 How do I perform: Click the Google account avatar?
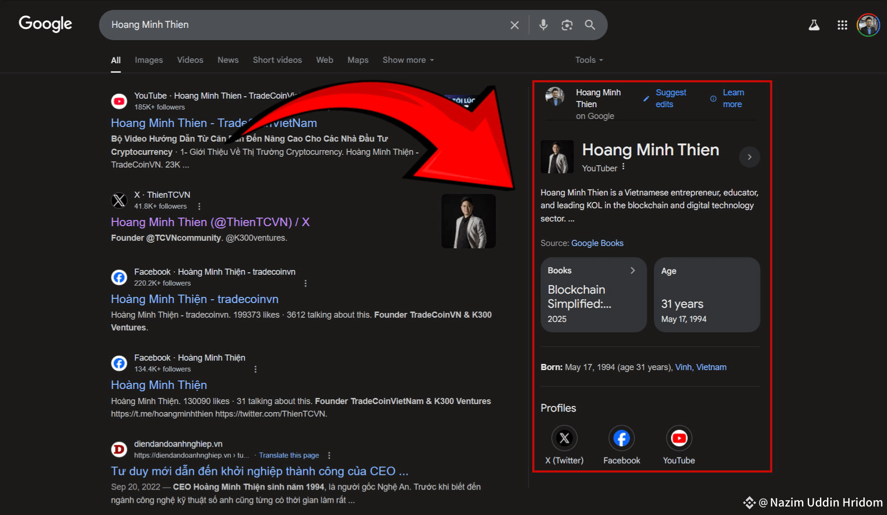[x=868, y=25]
